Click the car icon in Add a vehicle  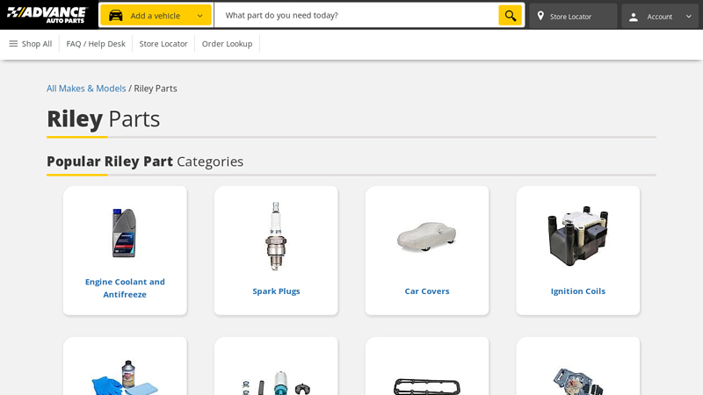pos(116,16)
